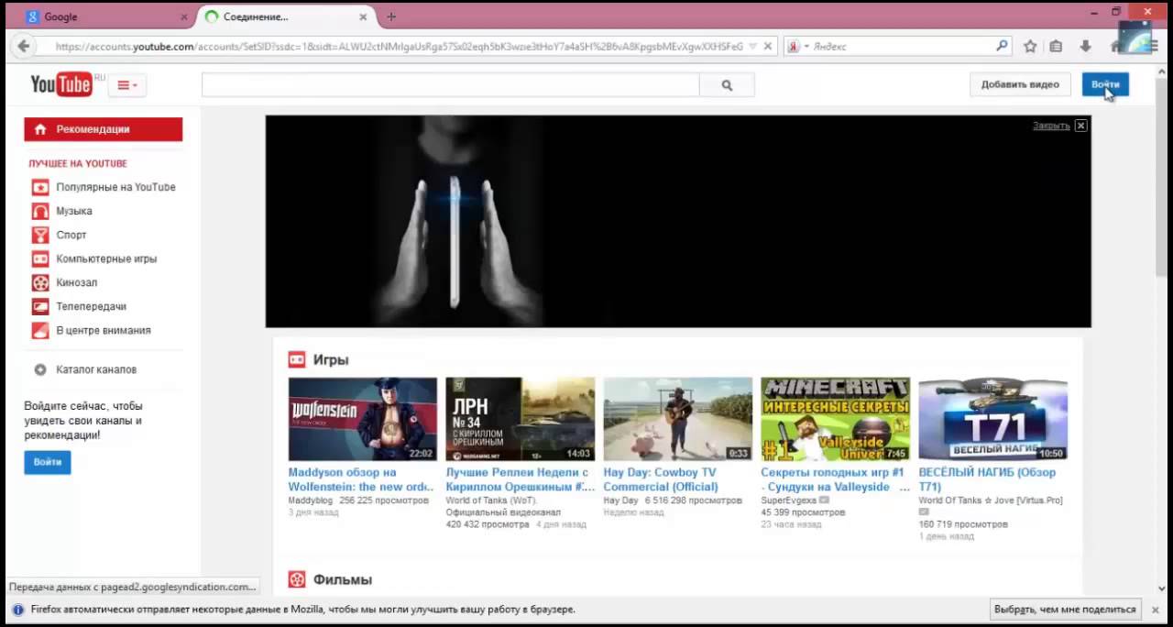Click the bookmark star icon
1173x627 pixels.
coord(1030,46)
